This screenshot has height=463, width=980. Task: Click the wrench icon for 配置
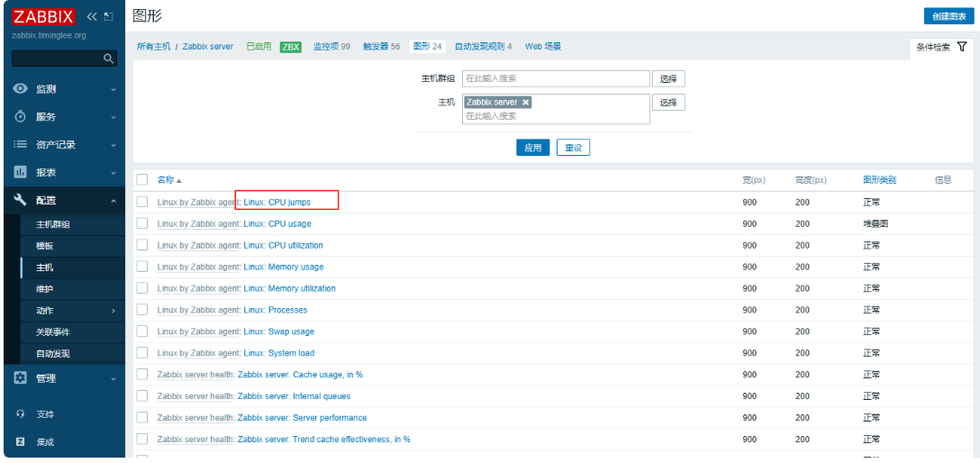[21, 200]
